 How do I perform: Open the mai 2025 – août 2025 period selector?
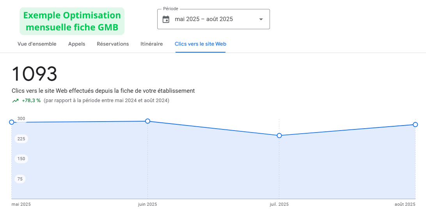204,19
